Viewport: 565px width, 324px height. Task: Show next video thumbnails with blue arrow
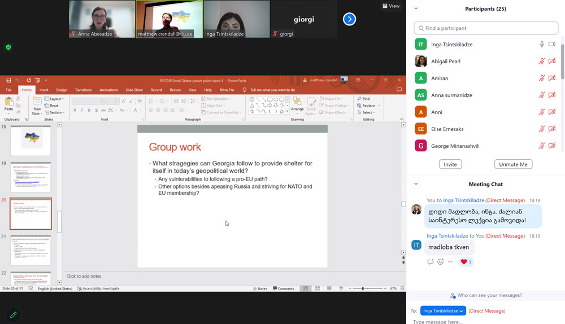[x=350, y=19]
